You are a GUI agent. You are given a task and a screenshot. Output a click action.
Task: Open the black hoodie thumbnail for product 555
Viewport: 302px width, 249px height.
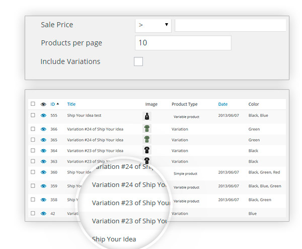147,116
